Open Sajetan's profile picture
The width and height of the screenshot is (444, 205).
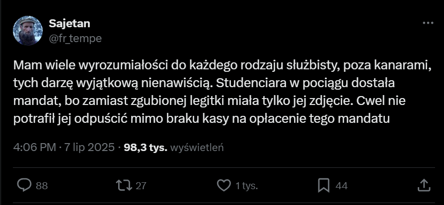point(27,31)
